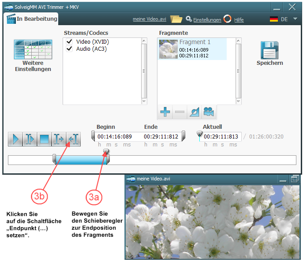The height and width of the screenshot is (262, 303).
Task: Click the lifebuoy help icon
Action: coord(228,19)
